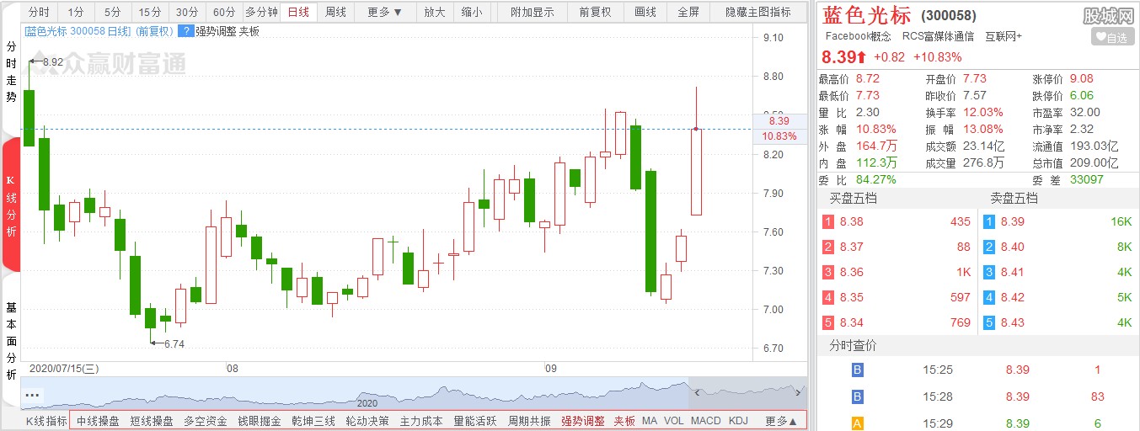Image resolution: width=1140 pixels, height=431 pixels.
Task: Select sell level 2 price 8.40
Action: (x=1014, y=247)
